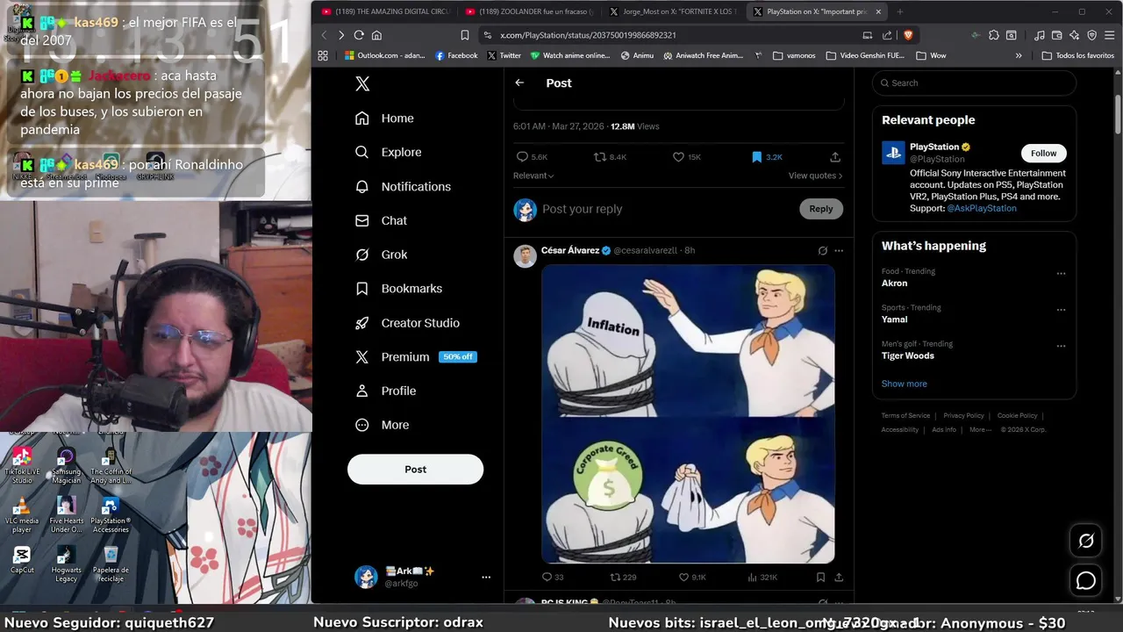
Task: Open Grok from the sidebar
Action: tap(381, 255)
